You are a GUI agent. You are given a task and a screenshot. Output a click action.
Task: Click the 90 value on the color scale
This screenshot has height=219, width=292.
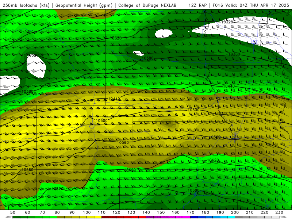pyautogui.click(x=72, y=212)
